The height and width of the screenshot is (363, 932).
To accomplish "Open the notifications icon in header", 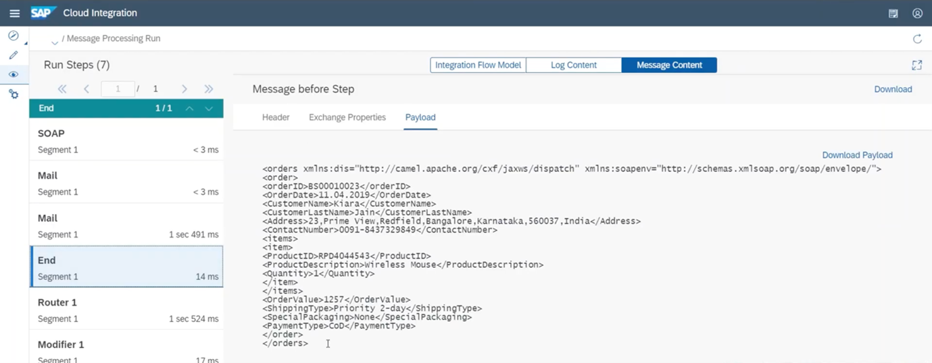I will click(893, 13).
